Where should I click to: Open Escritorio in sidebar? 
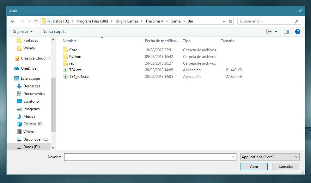(31, 101)
